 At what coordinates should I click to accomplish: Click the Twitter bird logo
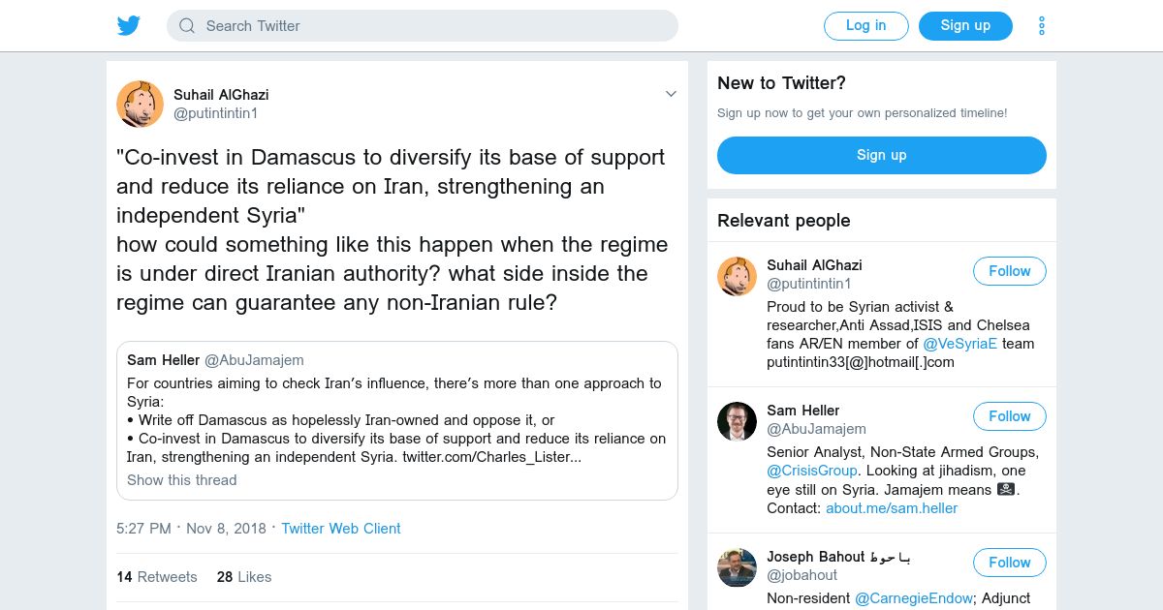pos(129,26)
